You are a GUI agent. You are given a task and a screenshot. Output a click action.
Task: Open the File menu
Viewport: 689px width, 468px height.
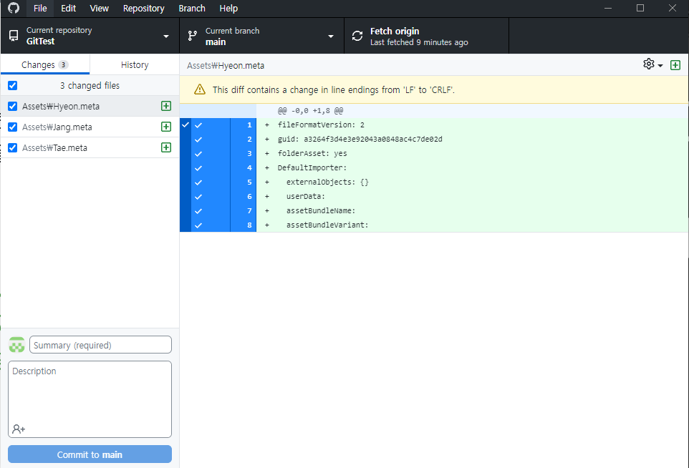[x=40, y=9]
